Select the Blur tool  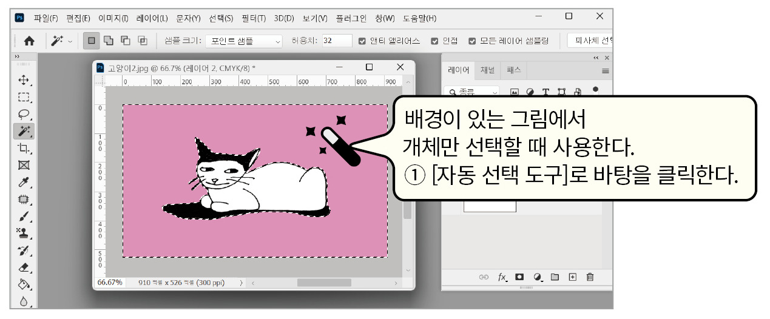pyautogui.click(x=24, y=300)
